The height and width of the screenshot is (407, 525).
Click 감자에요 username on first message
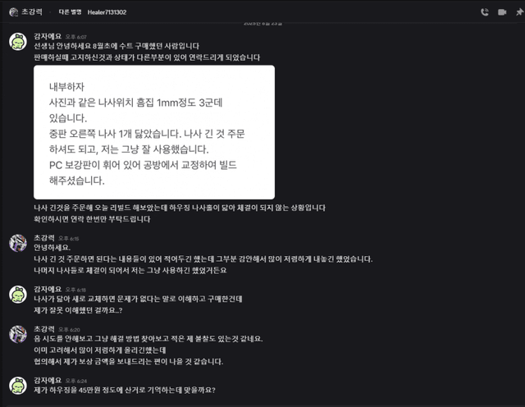tap(48, 36)
